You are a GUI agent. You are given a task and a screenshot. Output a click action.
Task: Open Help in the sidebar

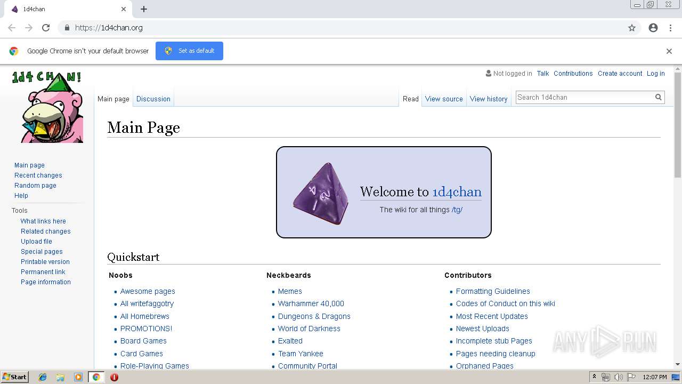coord(21,196)
